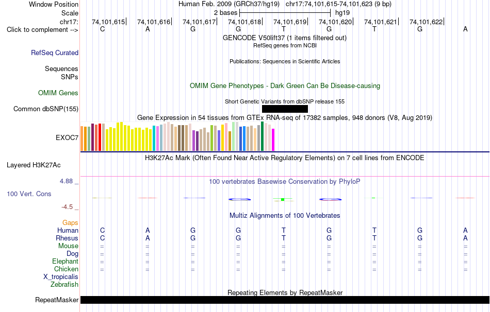Select the Elephant species row label
The image size is (490, 312).
(x=65, y=262)
